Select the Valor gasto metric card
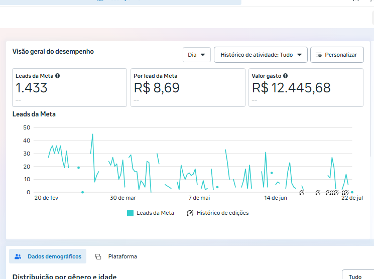Image resolution: width=374 pixels, height=279 pixels. pos(306,88)
